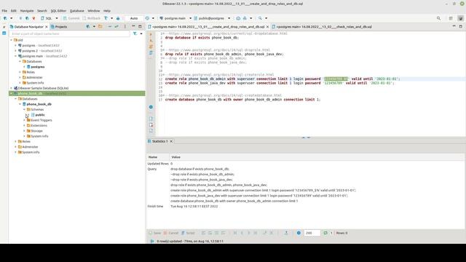Screen dimensions: 466x262
Task: Switch to the check_roles_and_db.sql editor tab
Action: 322,27
